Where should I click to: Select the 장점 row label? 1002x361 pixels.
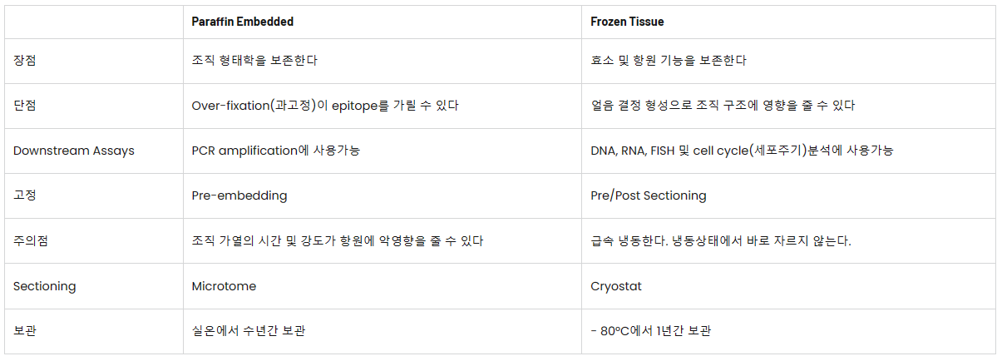pyautogui.click(x=25, y=61)
